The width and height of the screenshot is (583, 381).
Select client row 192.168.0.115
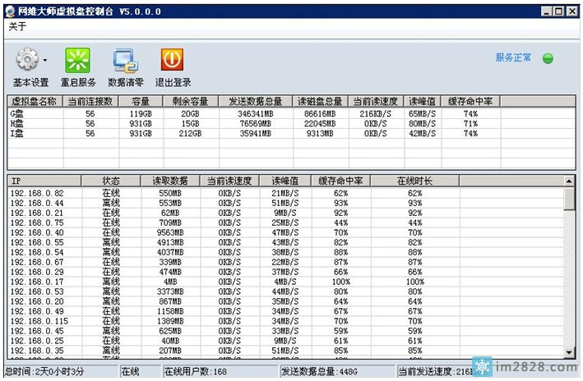[285, 321]
